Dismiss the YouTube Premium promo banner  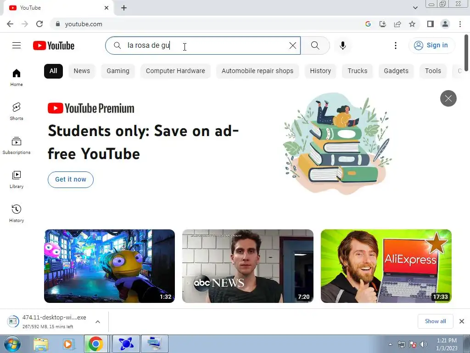[448, 98]
